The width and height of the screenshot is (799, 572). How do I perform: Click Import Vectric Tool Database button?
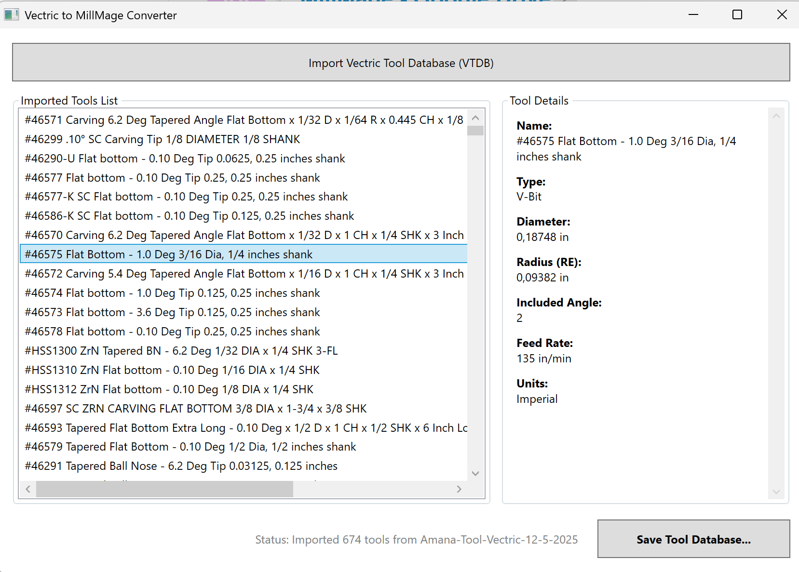point(401,63)
